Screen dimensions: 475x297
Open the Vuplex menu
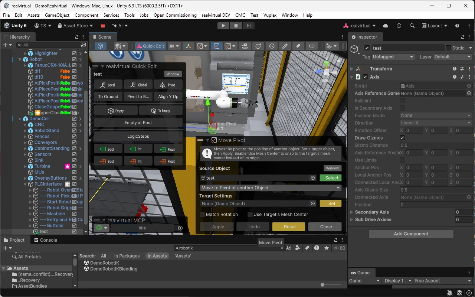(x=270, y=15)
